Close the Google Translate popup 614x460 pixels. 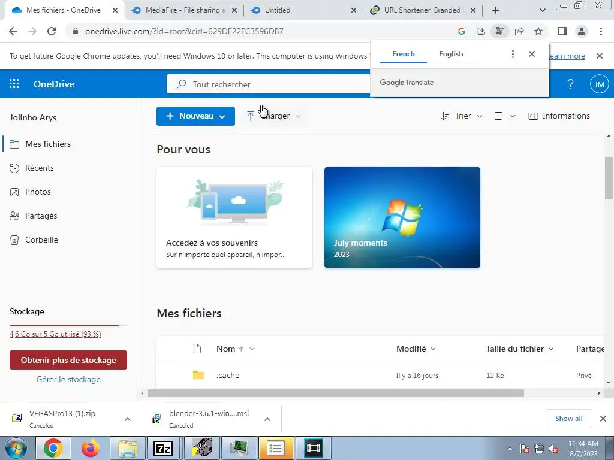532,54
